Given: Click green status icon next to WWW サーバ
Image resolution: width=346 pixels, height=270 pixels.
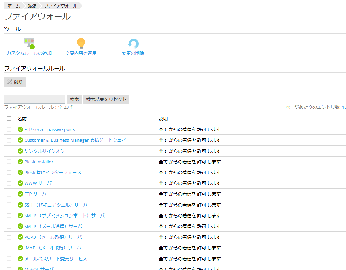Looking at the screenshot, I should [x=20, y=183].
